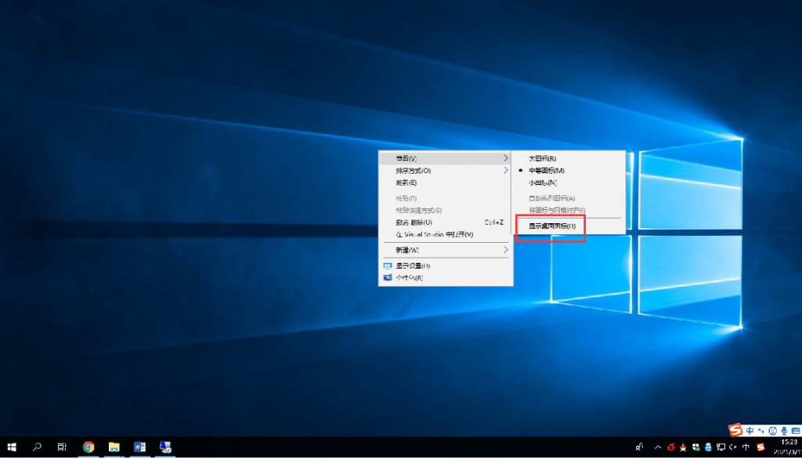Open File Explorer from the taskbar
The height and width of the screenshot is (459, 802).
(x=114, y=447)
